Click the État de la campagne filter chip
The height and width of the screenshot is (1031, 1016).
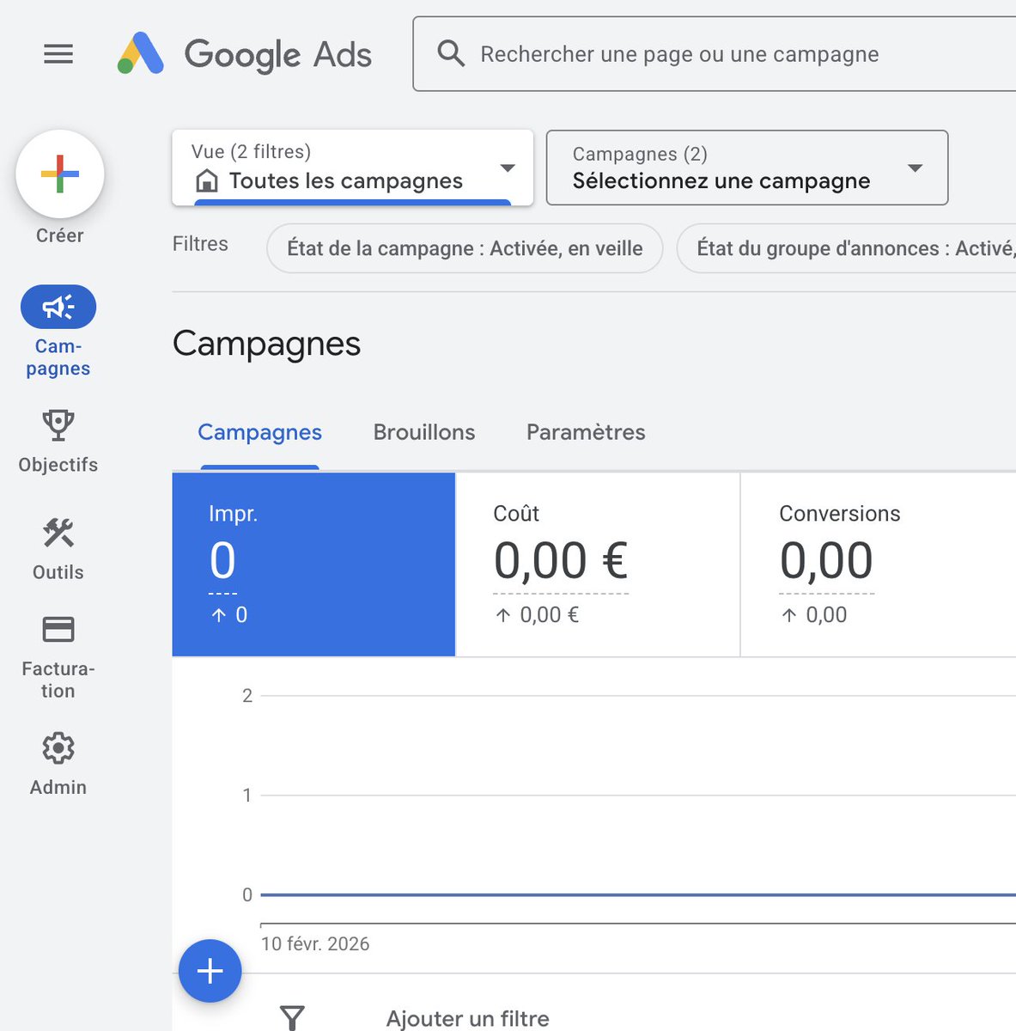[x=465, y=248]
